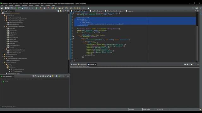
Task: Switch to the DefaultJeepSalesDao.java editor tab
Action: point(79,11)
